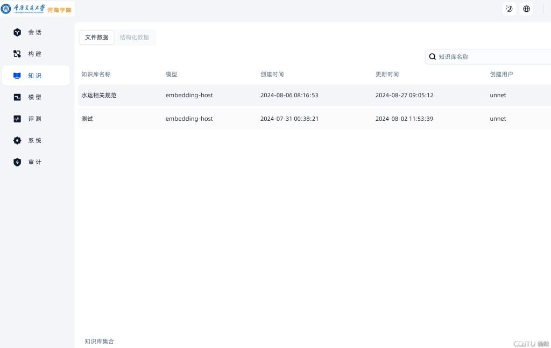Click the 更新时间 column header
The width and height of the screenshot is (551, 348).
coord(387,74)
